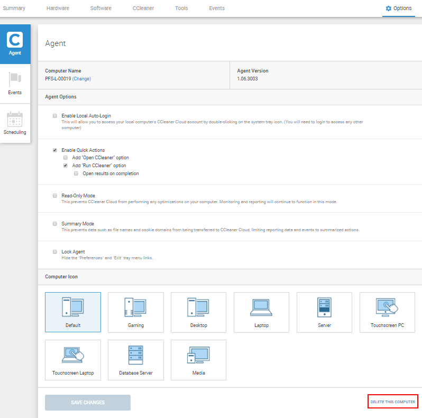
Task: Open the CCleaner tab
Action: click(143, 8)
